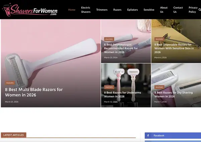Open the Electric Shavers menu
201x142 pixels.
click(x=86, y=10)
